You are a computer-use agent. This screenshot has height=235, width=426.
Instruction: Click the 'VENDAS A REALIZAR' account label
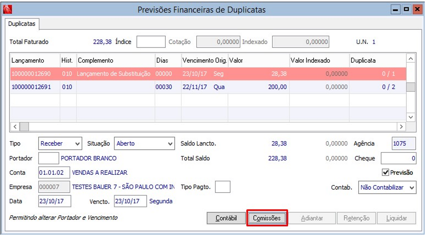100,172
